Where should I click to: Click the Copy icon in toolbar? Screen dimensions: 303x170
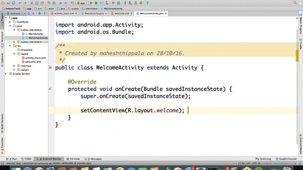point(37,3)
